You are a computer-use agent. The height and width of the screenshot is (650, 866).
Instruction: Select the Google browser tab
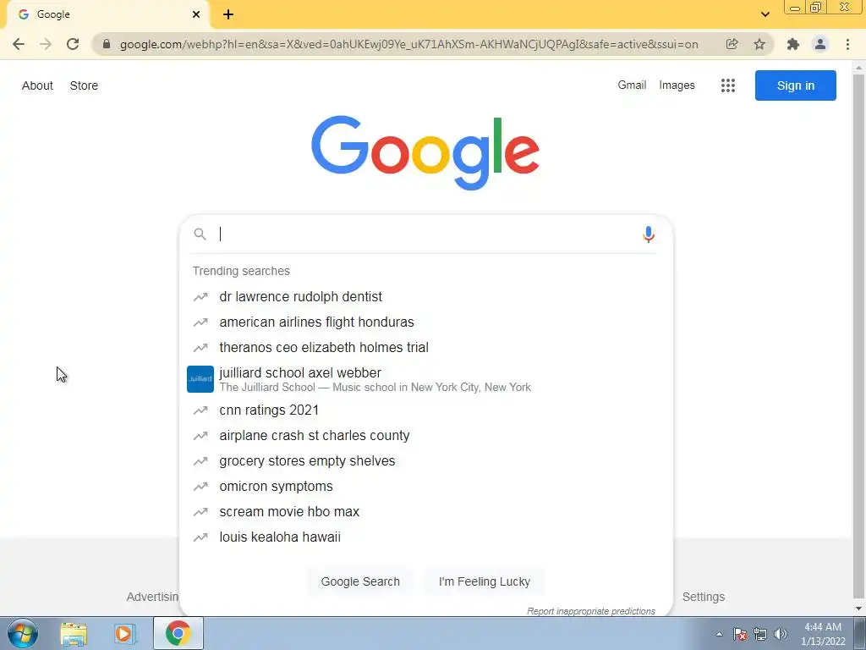107,14
